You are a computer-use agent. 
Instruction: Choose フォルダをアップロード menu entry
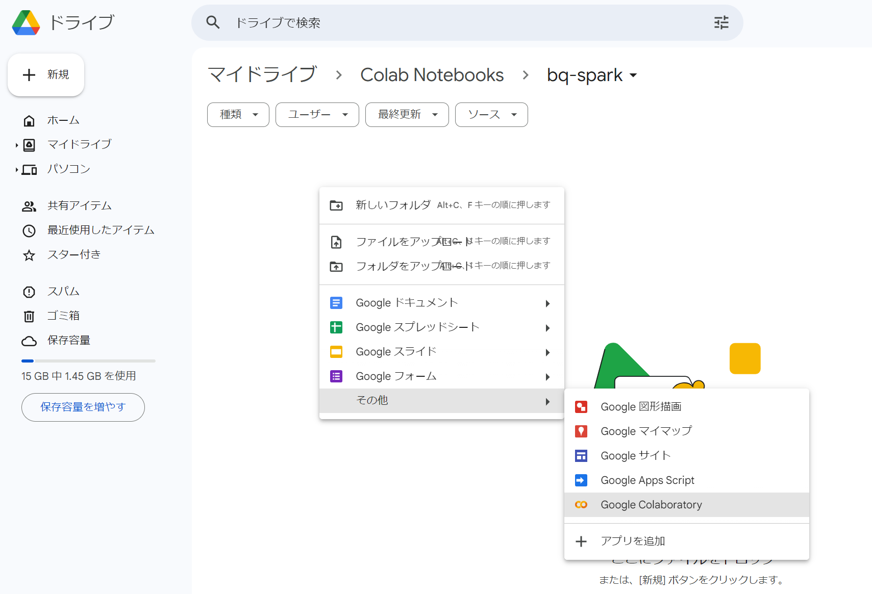442,267
